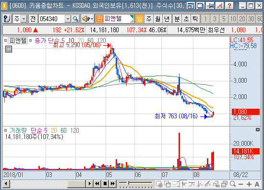Image resolution: width=264 pixels, height=190 pixels.
Task: Click the 최우선 quote label
Action: pos(216,30)
